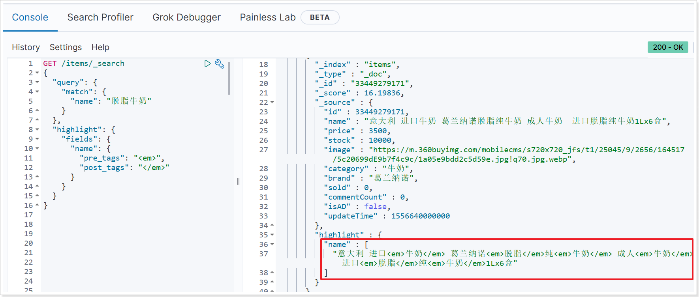The width and height of the screenshot is (699, 297).
Task: Click the "name": "脱脂牛奶" query line
Action: click(x=111, y=101)
